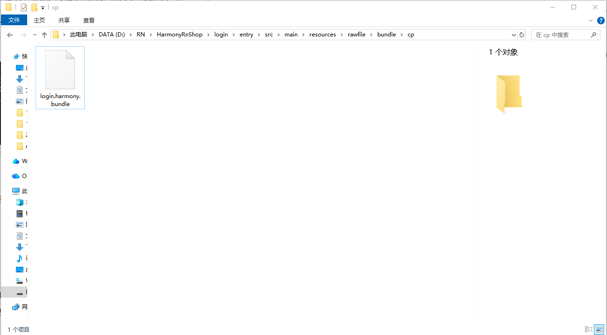Go up one level to bundle

click(x=44, y=35)
